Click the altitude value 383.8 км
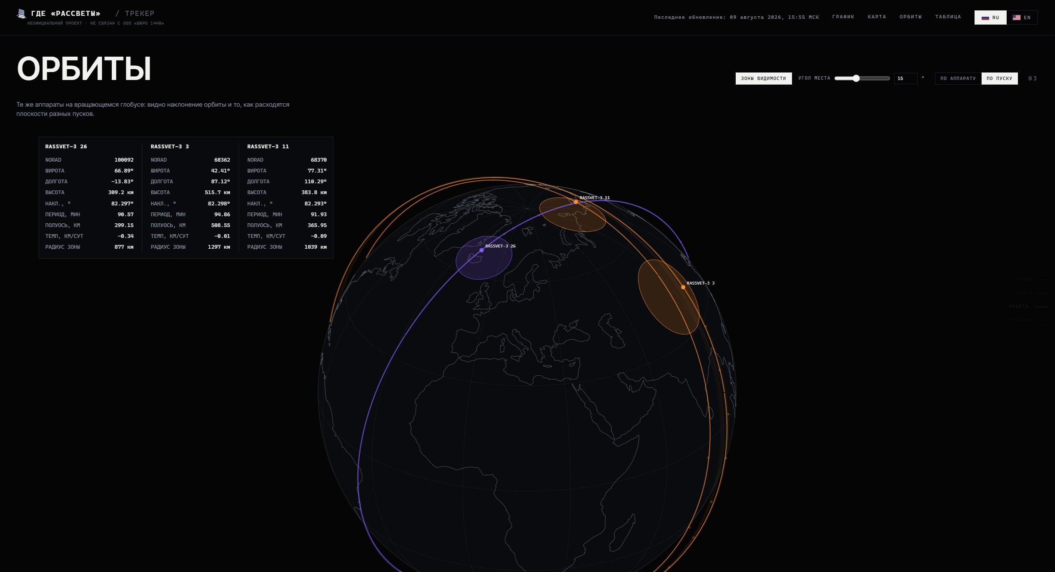1055x572 pixels. pos(314,192)
